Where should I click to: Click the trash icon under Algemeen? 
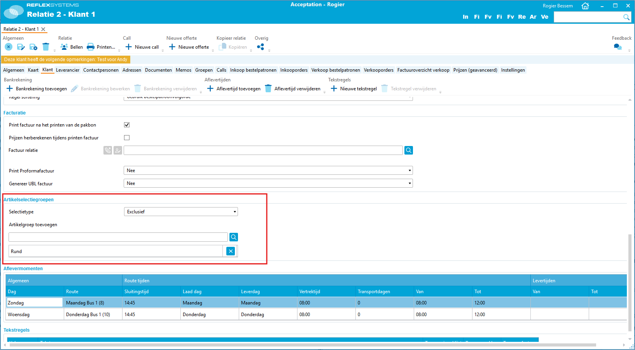point(46,47)
